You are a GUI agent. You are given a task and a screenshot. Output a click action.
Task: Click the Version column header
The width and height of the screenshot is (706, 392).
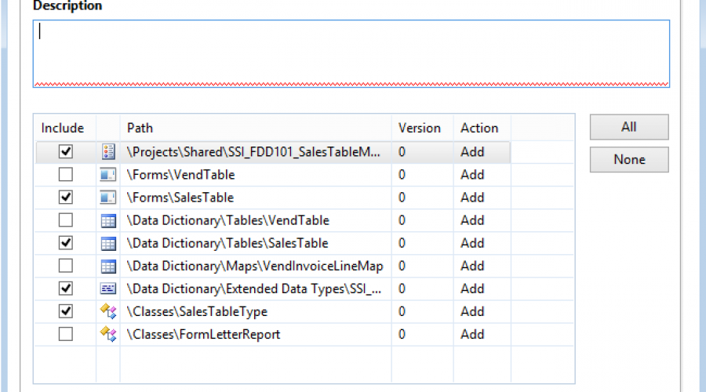click(420, 128)
